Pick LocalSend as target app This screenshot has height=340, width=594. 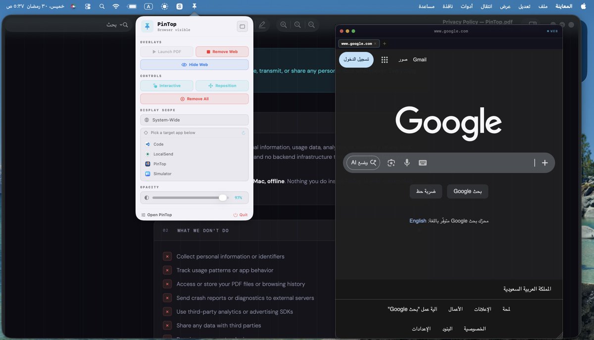tap(194, 154)
